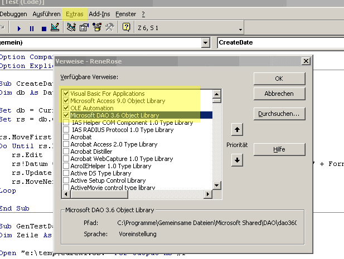Screen dimensions: 344x259
Task: Uncheck Microsoft DAO 3.6 Object Library
Action: click(66, 115)
